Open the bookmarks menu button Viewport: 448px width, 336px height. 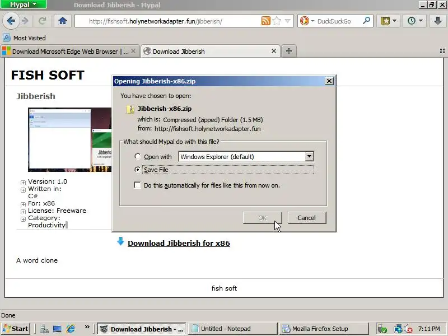388,21
